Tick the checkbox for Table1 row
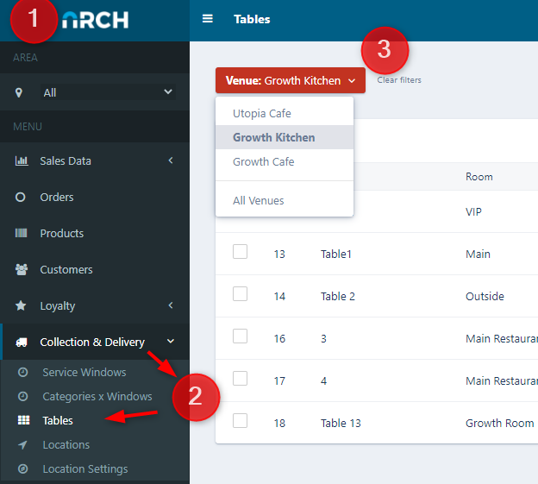 [x=240, y=252]
